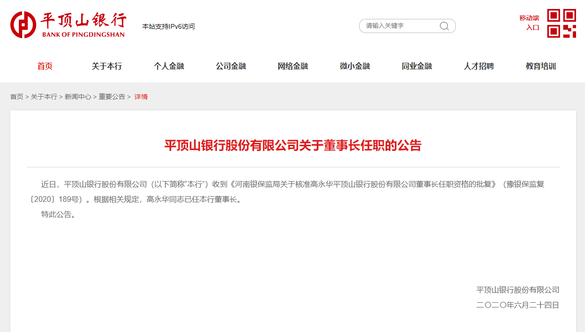Focus the 请输入关键字 search field

407,26
